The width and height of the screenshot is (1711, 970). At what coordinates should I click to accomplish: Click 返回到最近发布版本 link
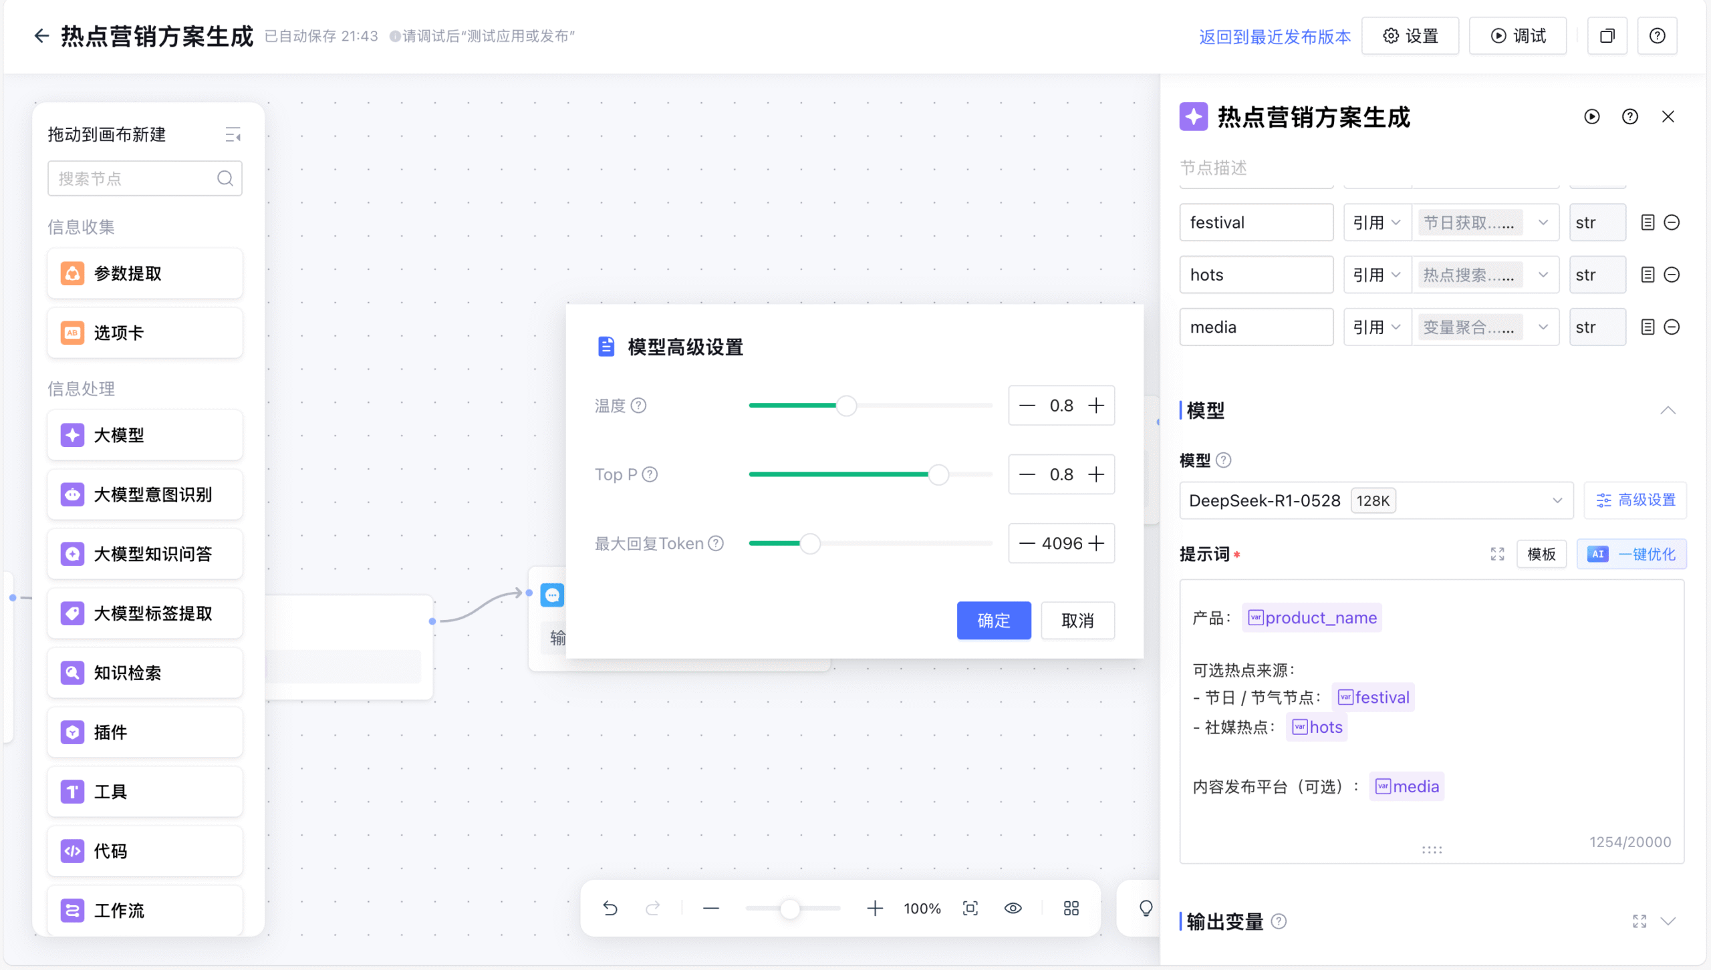[1274, 37]
